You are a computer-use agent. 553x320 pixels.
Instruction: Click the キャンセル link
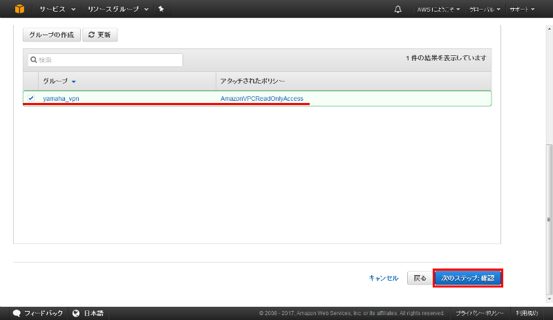(x=384, y=278)
